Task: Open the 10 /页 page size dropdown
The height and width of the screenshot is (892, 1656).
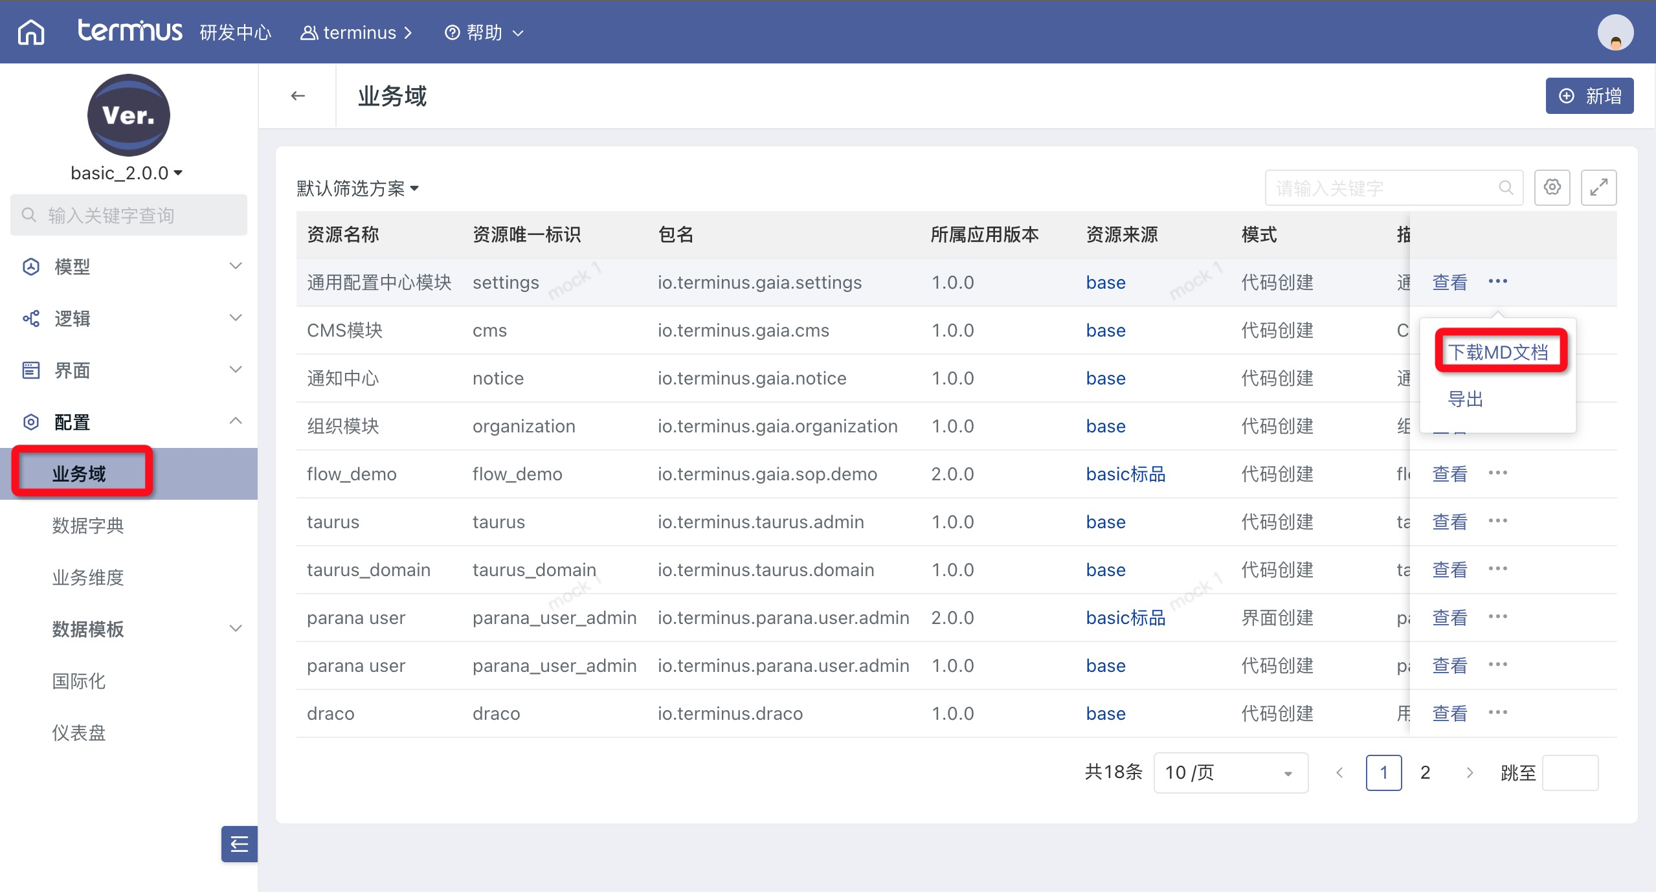Action: 1230,772
